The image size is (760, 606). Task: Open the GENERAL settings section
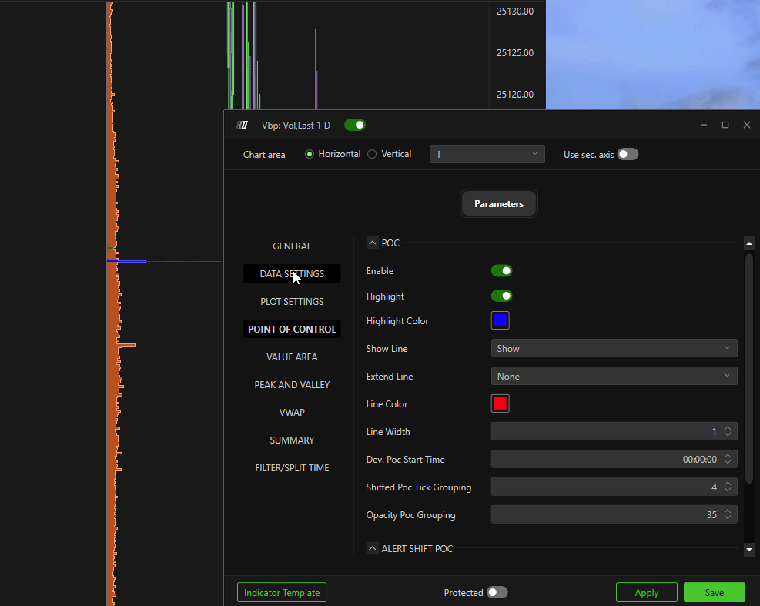(x=292, y=246)
